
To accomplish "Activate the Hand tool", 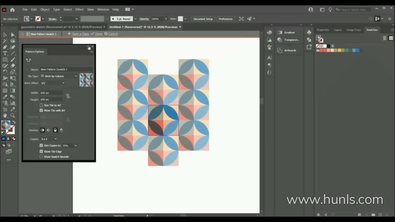I will click(5, 116).
